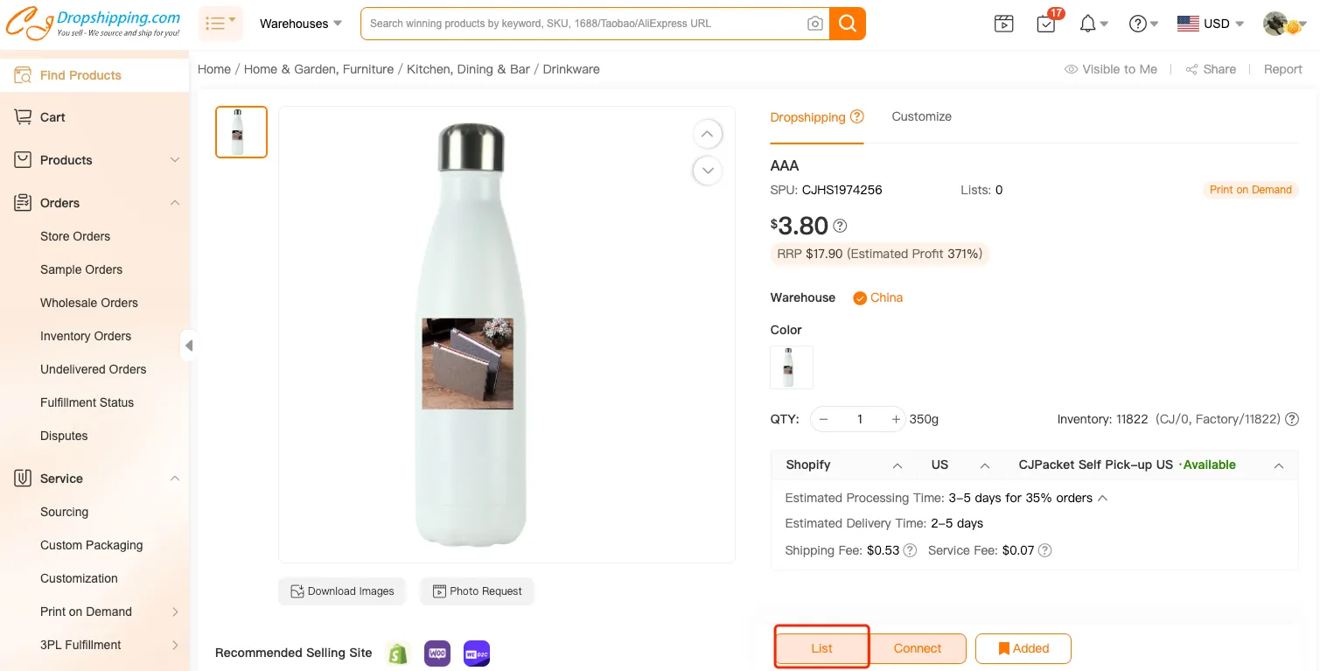
Task: Click the task list icon with 17 badge
Action: coord(1046,24)
